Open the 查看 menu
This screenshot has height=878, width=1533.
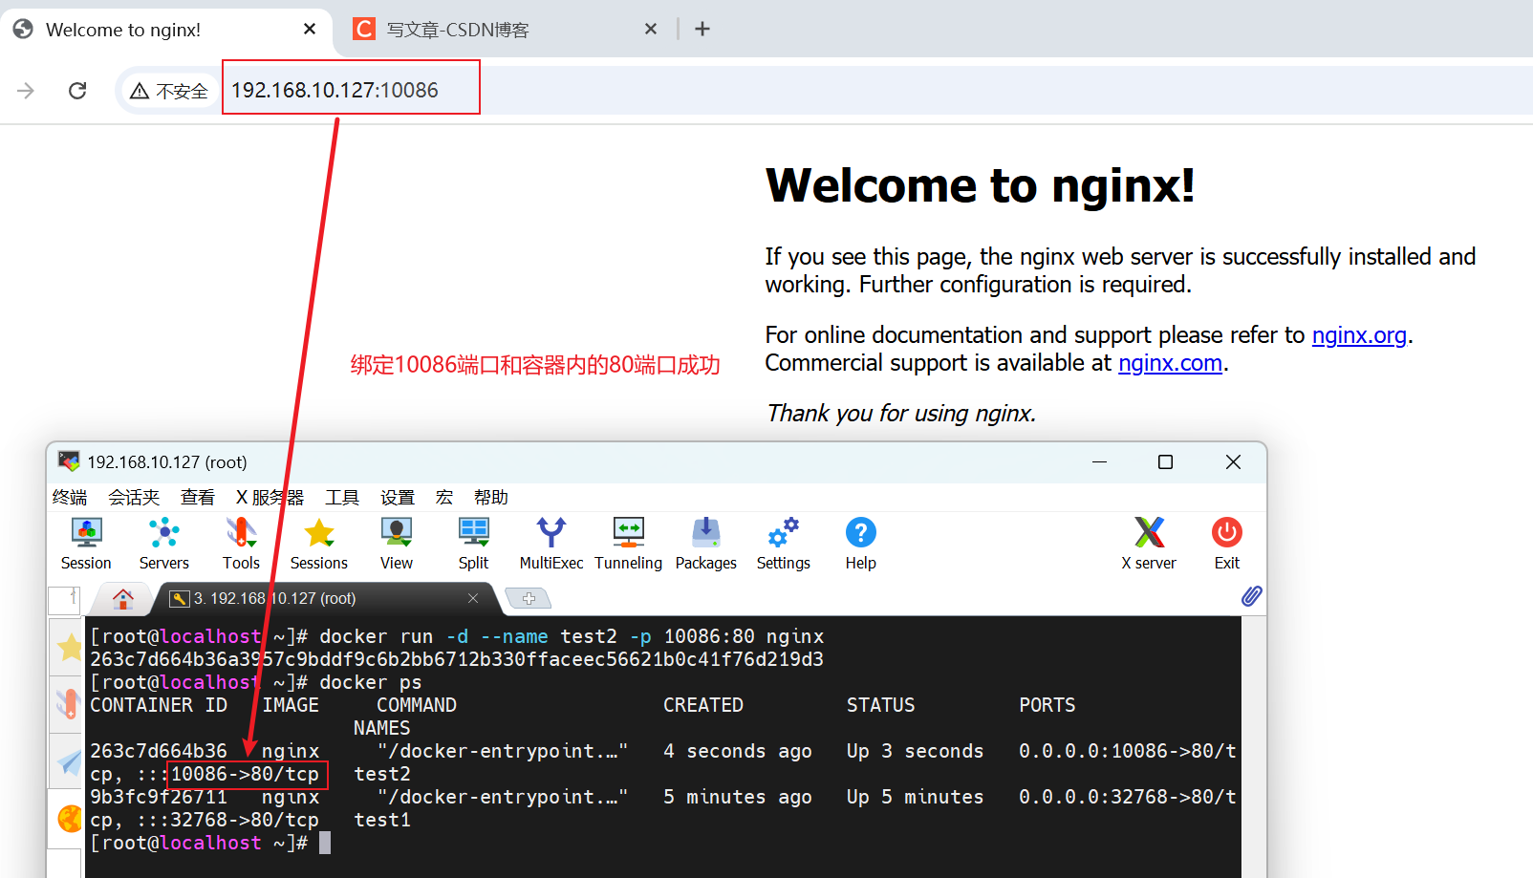[198, 497]
